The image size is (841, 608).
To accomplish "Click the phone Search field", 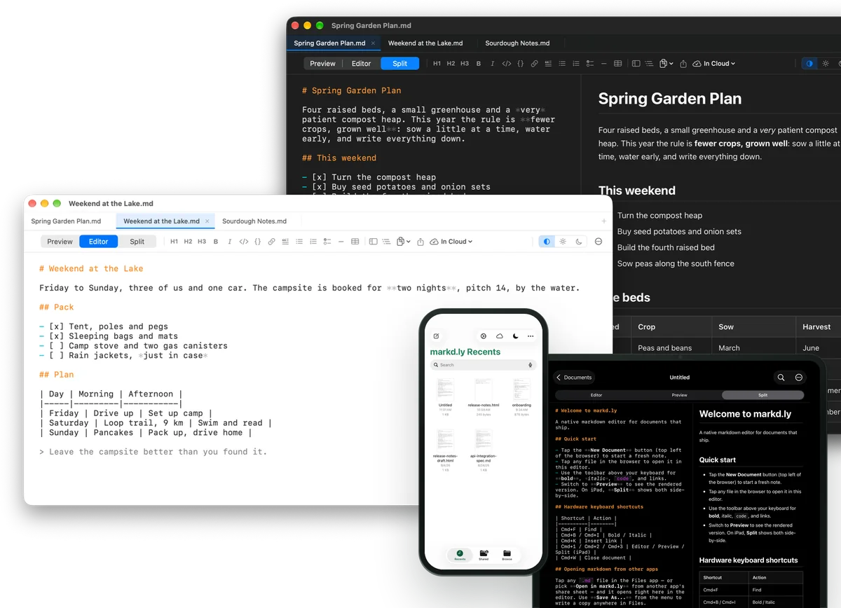I will 483,365.
